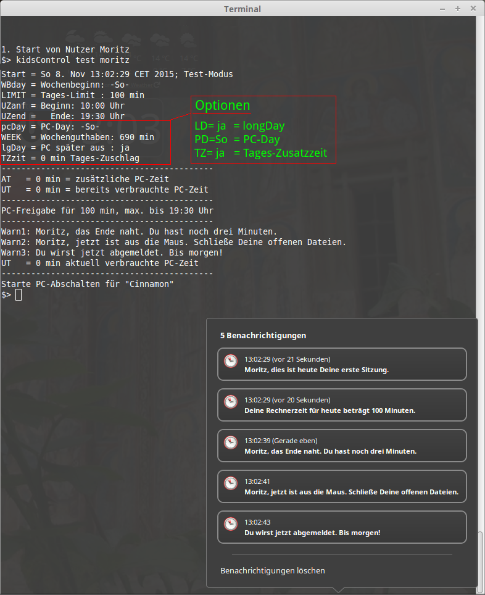Click the terminal scrollbar handle

coord(480,563)
